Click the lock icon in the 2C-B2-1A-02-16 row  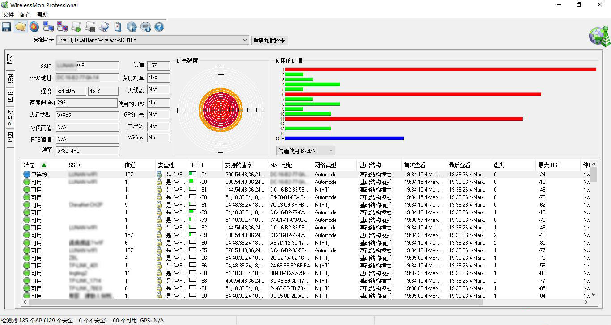(x=159, y=258)
